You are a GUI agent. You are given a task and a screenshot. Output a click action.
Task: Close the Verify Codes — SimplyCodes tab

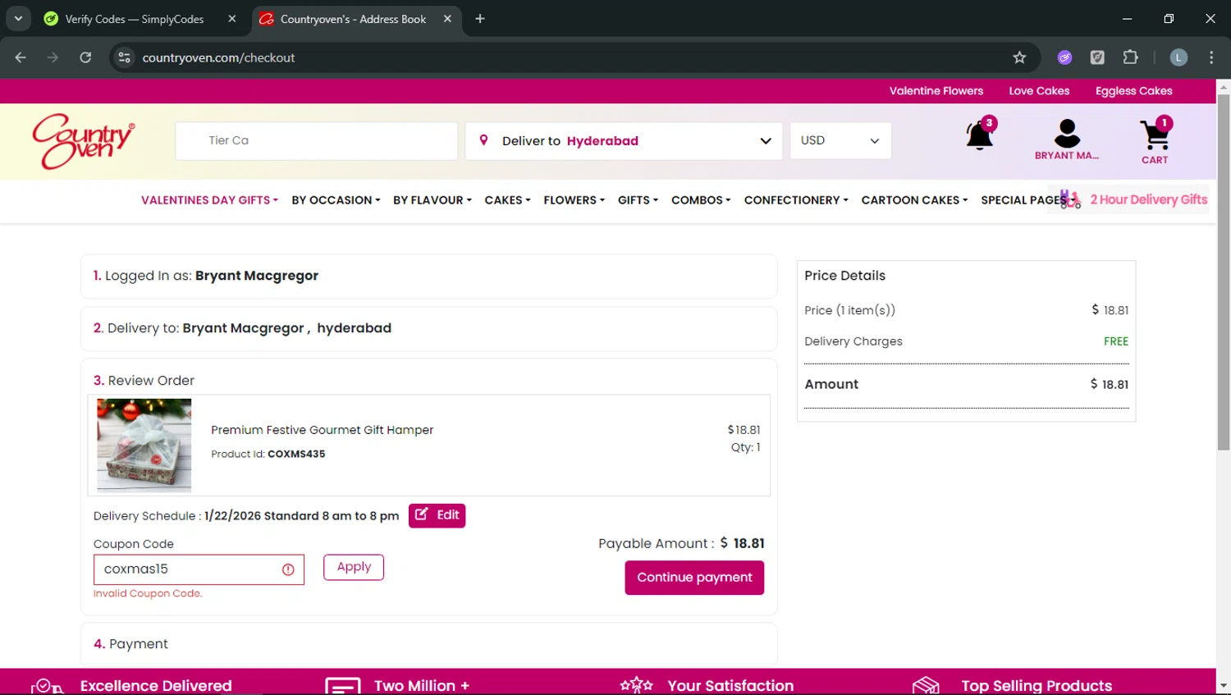pyautogui.click(x=232, y=19)
